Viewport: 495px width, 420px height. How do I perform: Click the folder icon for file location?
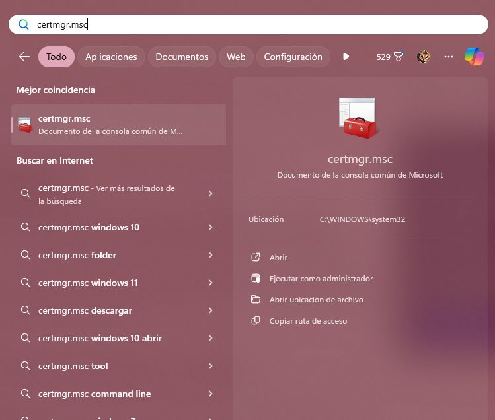[256, 299]
